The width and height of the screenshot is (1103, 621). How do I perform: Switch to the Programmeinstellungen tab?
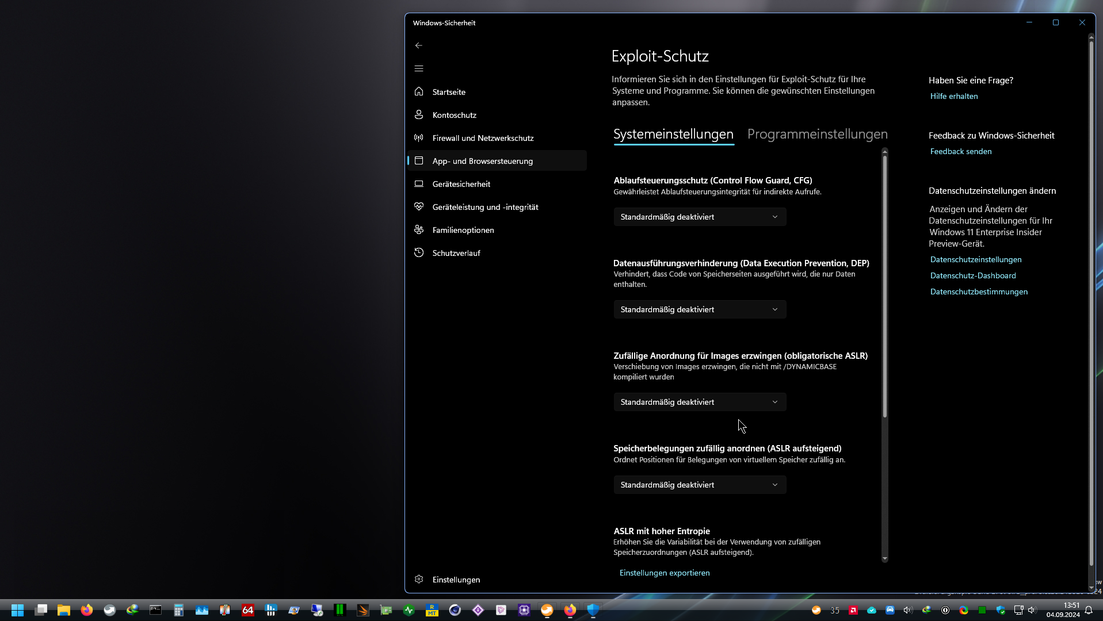(x=817, y=134)
